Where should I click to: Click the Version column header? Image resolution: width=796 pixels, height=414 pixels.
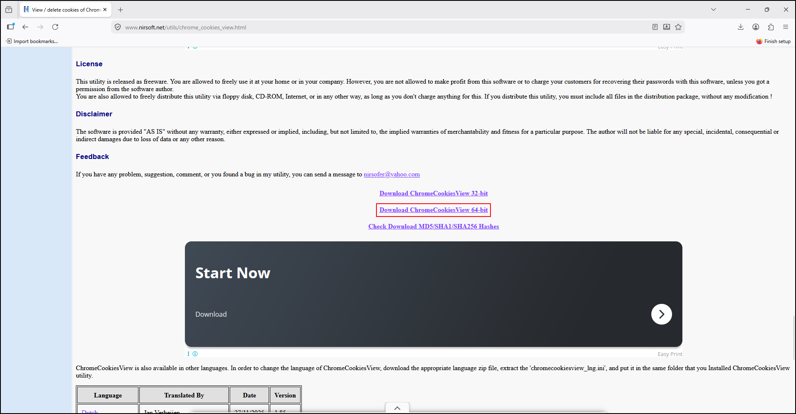[285, 395]
